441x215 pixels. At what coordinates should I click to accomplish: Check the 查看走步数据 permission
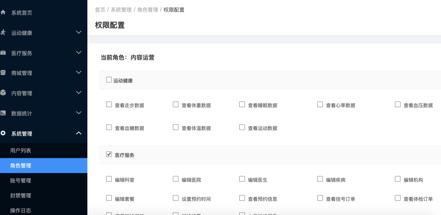click(x=109, y=104)
